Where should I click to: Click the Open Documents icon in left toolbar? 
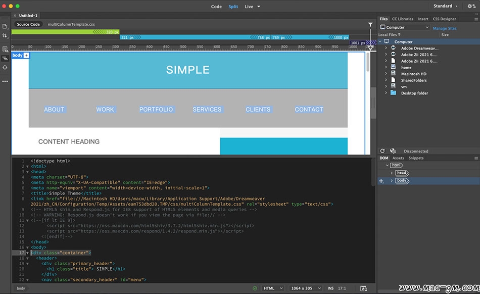pos(5,26)
